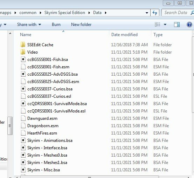Expand the arrow after Data in path
Viewport: 194px width, 178px height.
click(x=106, y=13)
